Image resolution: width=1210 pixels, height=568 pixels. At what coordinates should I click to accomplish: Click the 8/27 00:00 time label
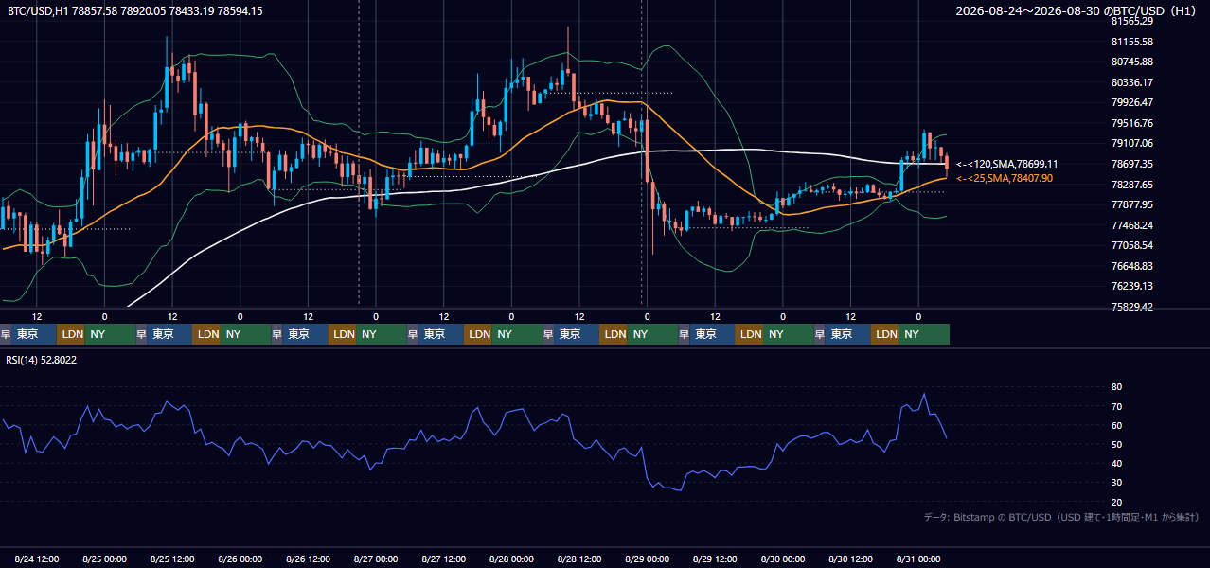coord(377,559)
